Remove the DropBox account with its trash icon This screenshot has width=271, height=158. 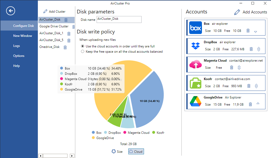[251, 49]
